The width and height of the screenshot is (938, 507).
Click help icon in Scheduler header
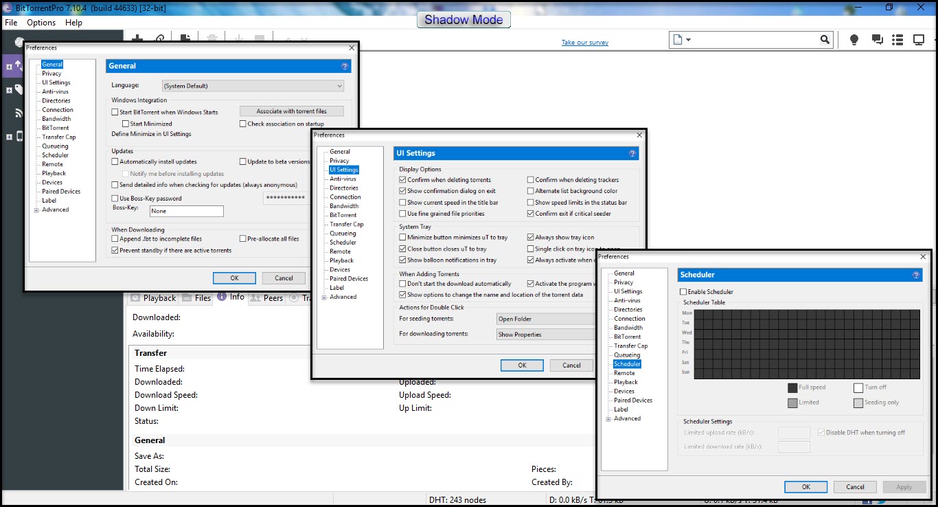tap(916, 275)
